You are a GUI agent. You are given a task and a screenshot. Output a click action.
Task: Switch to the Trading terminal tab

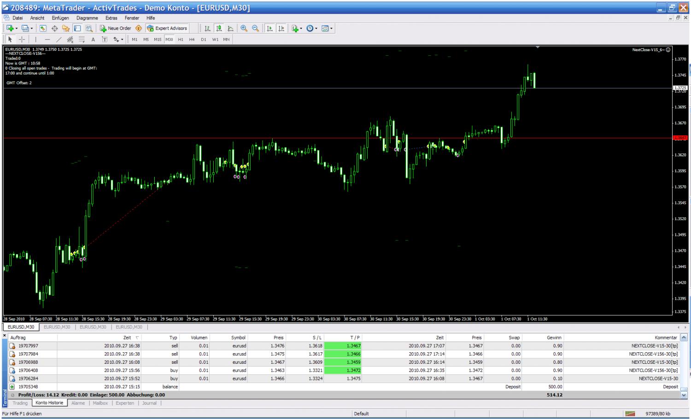point(20,403)
